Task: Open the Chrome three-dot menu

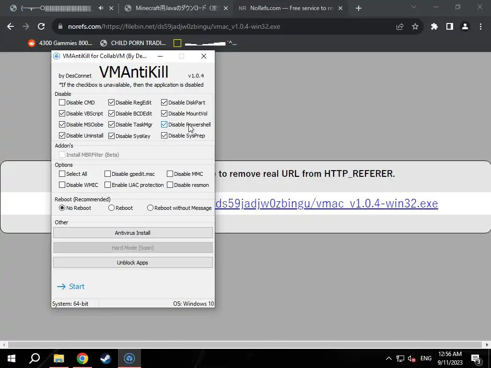Action: coord(480,27)
